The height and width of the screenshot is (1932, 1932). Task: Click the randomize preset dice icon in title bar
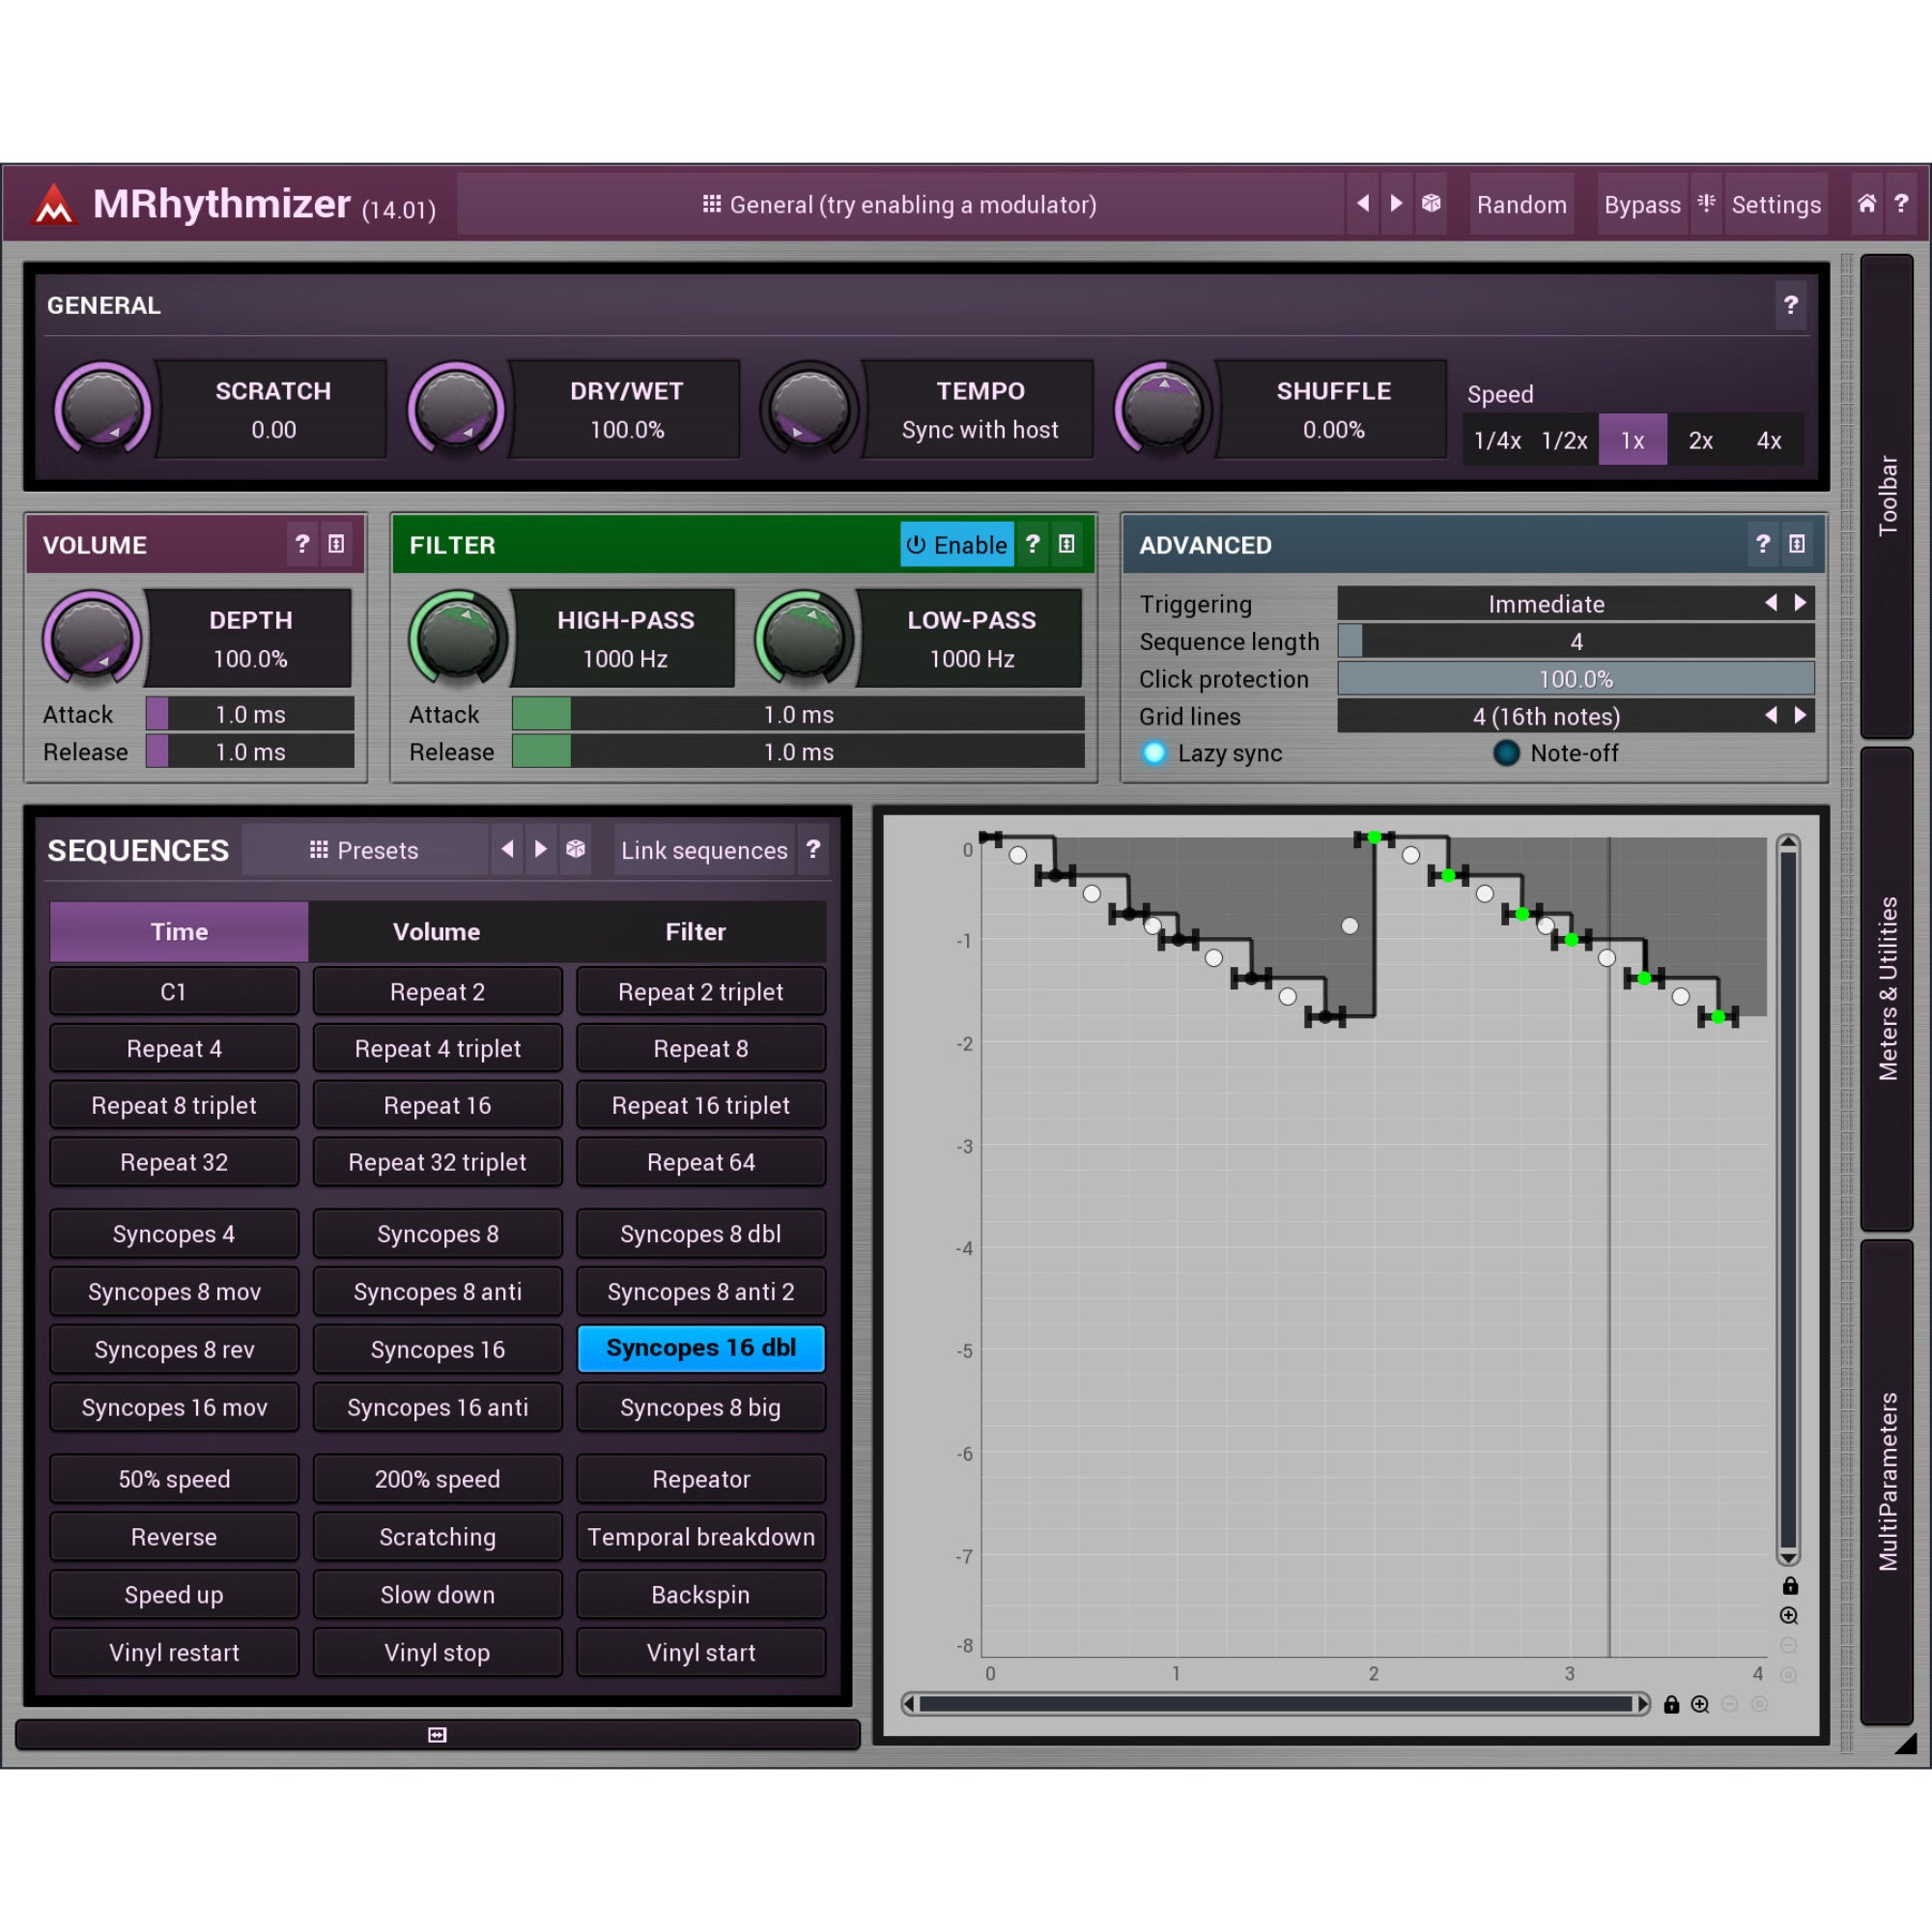click(x=1431, y=204)
